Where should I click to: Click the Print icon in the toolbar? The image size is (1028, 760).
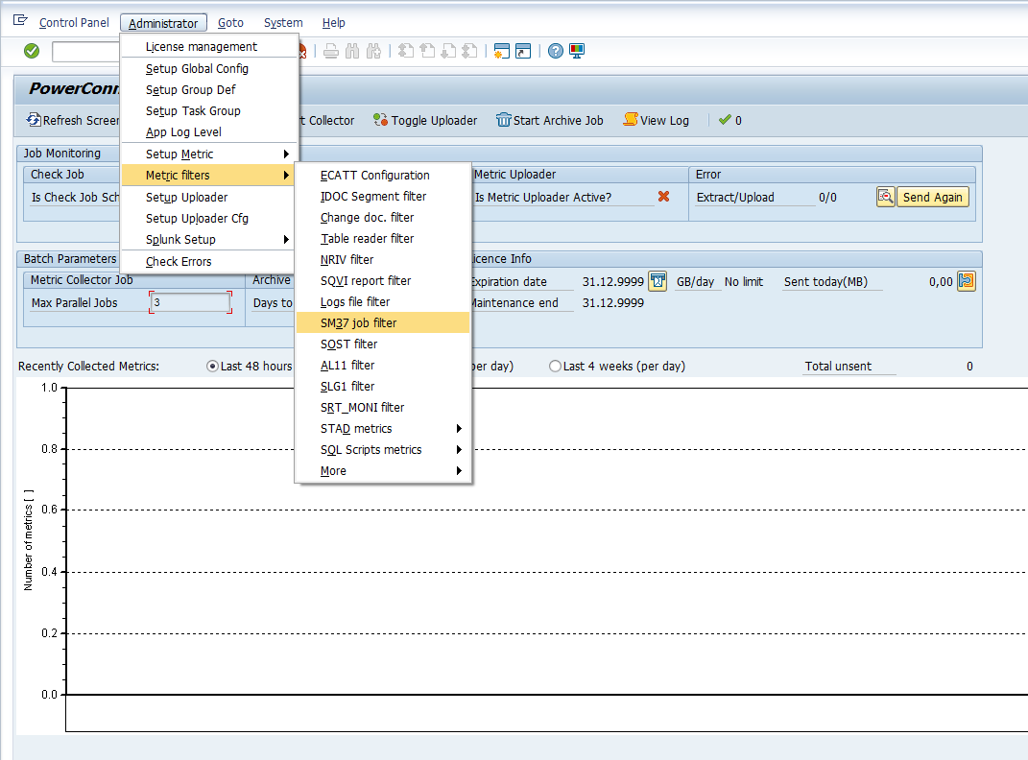[331, 51]
